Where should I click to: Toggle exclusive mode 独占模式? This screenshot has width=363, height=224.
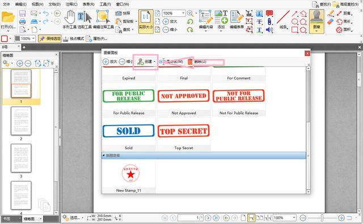(73, 38)
